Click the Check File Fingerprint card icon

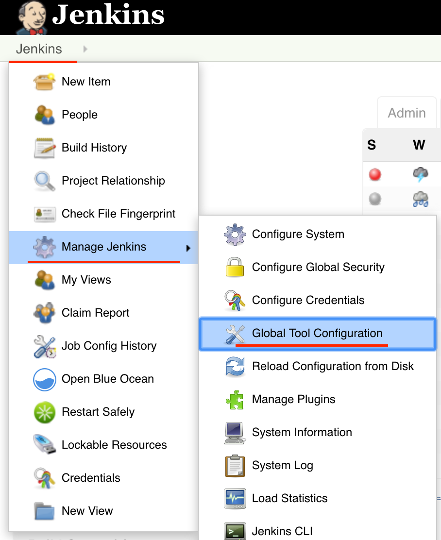click(45, 214)
